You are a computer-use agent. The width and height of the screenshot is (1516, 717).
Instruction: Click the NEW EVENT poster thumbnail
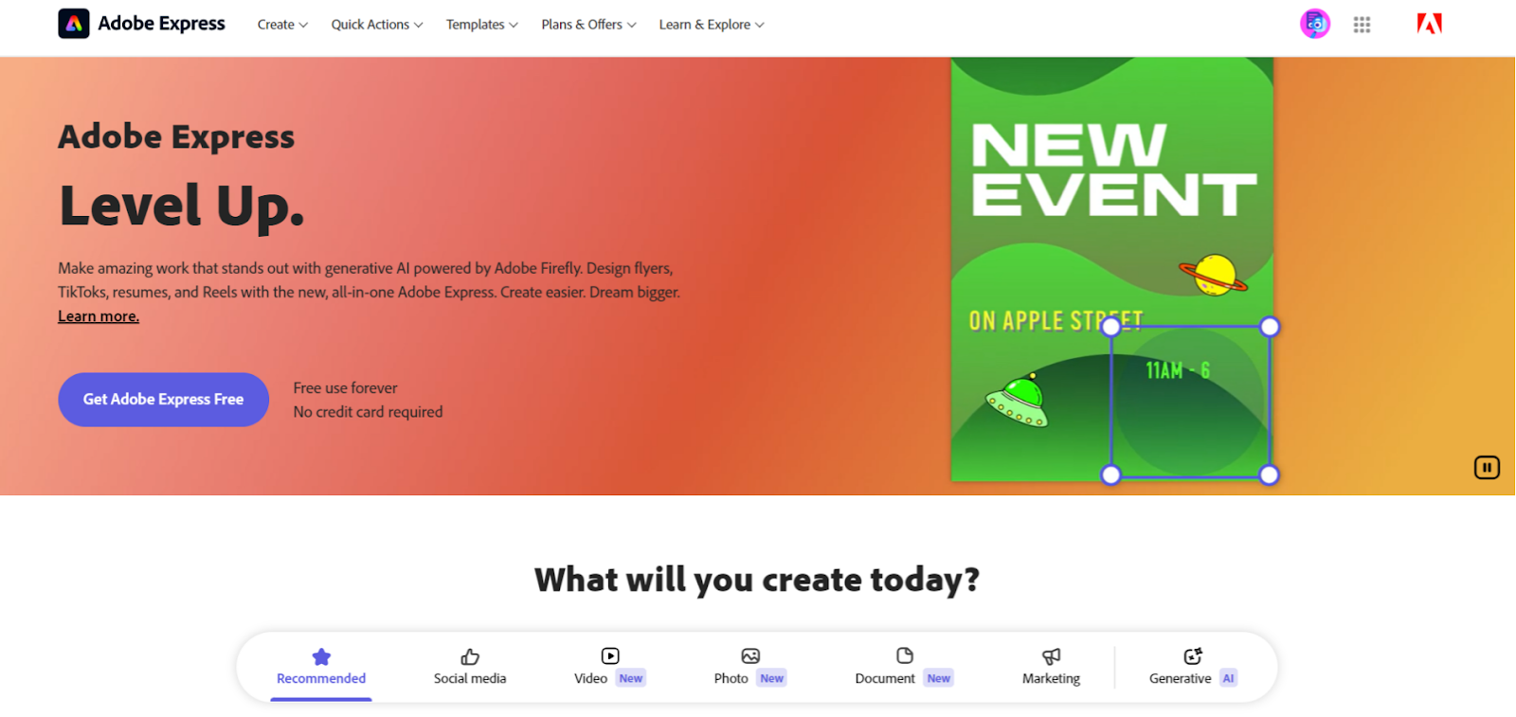coord(1112,269)
